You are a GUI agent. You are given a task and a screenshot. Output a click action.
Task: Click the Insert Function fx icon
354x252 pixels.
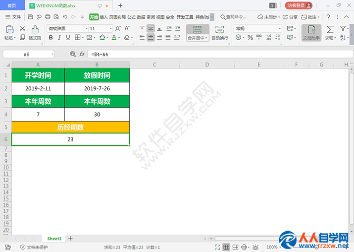click(82, 54)
